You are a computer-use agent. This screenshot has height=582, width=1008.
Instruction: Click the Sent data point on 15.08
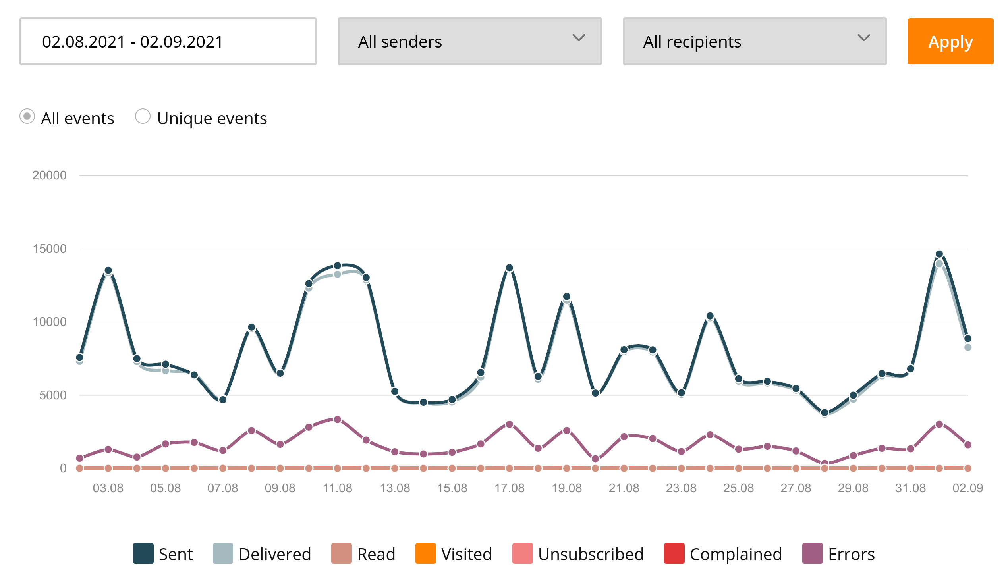coord(452,399)
